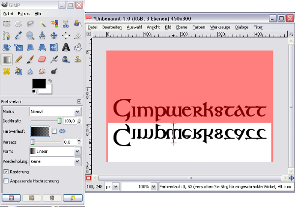Open the px unit dropdown

[112, 187]
